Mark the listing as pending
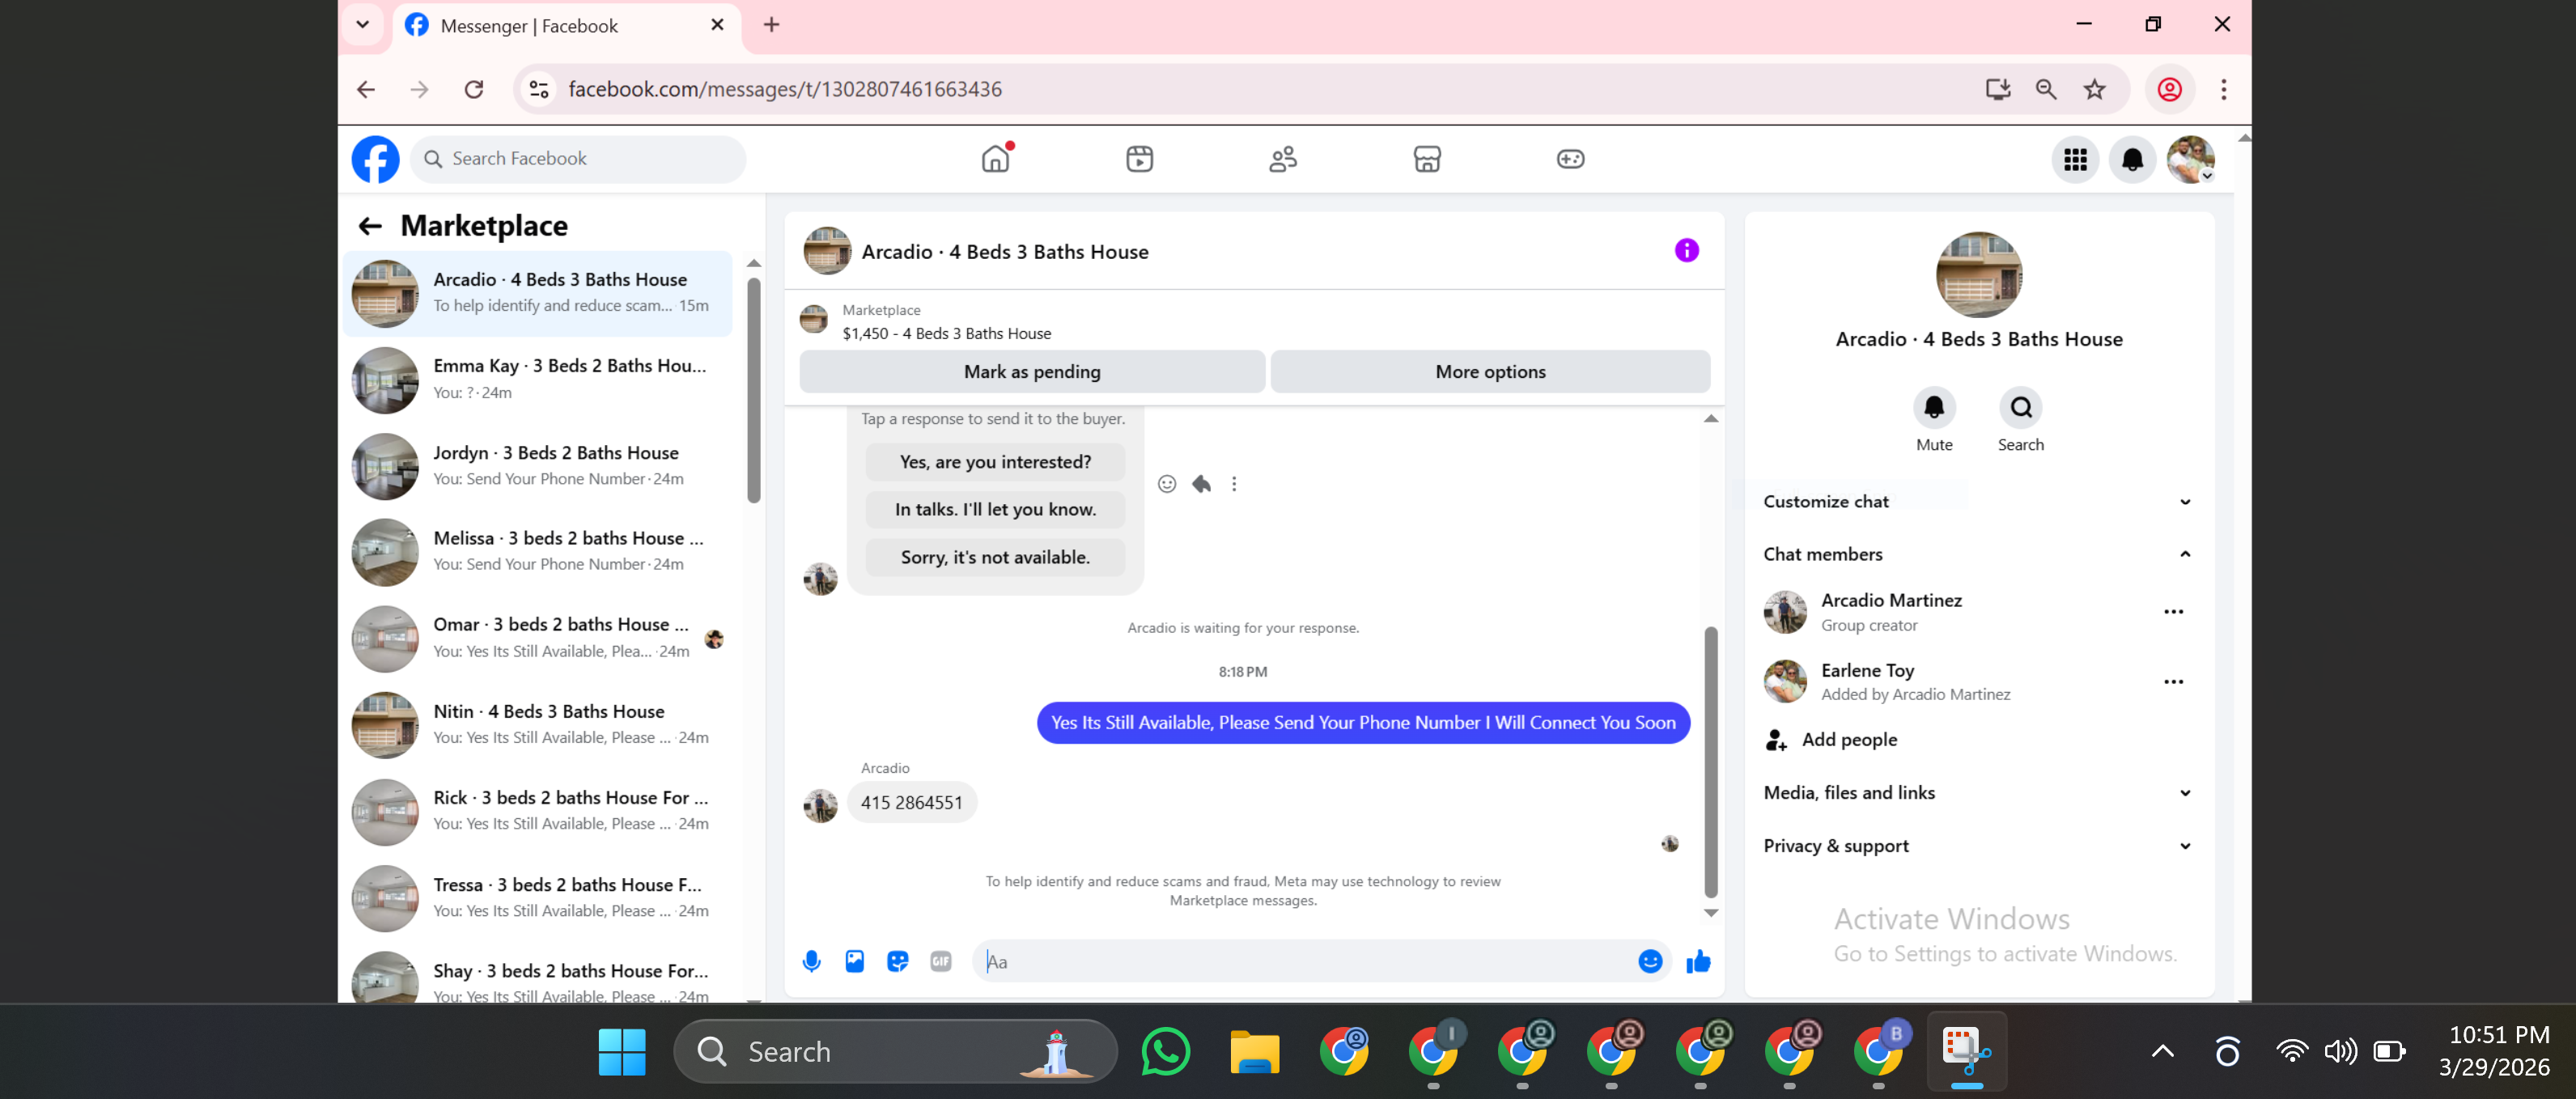The width and height of the screenshot is (2576, 1099). (x=1032, y=372)
